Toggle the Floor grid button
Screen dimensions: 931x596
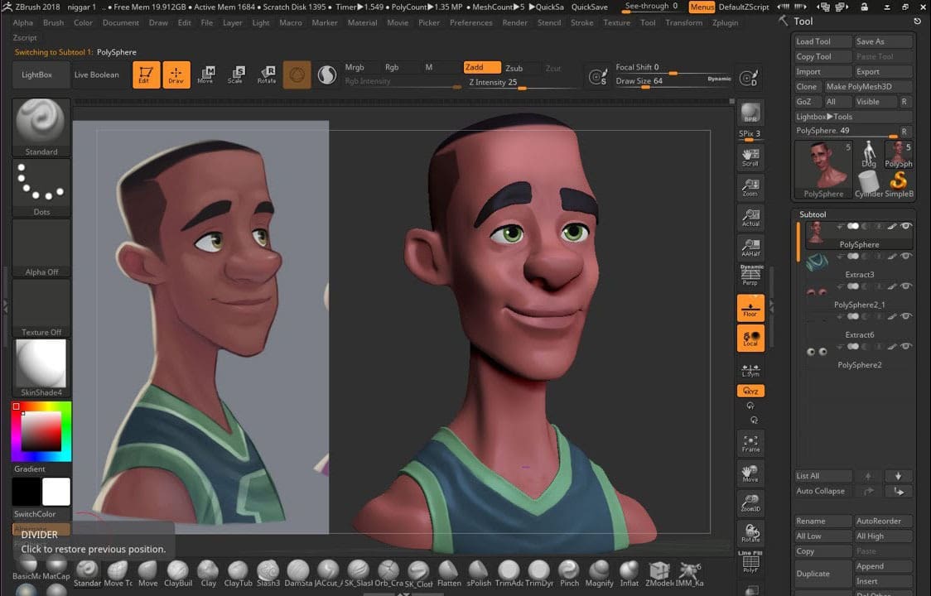coord(750,308)
